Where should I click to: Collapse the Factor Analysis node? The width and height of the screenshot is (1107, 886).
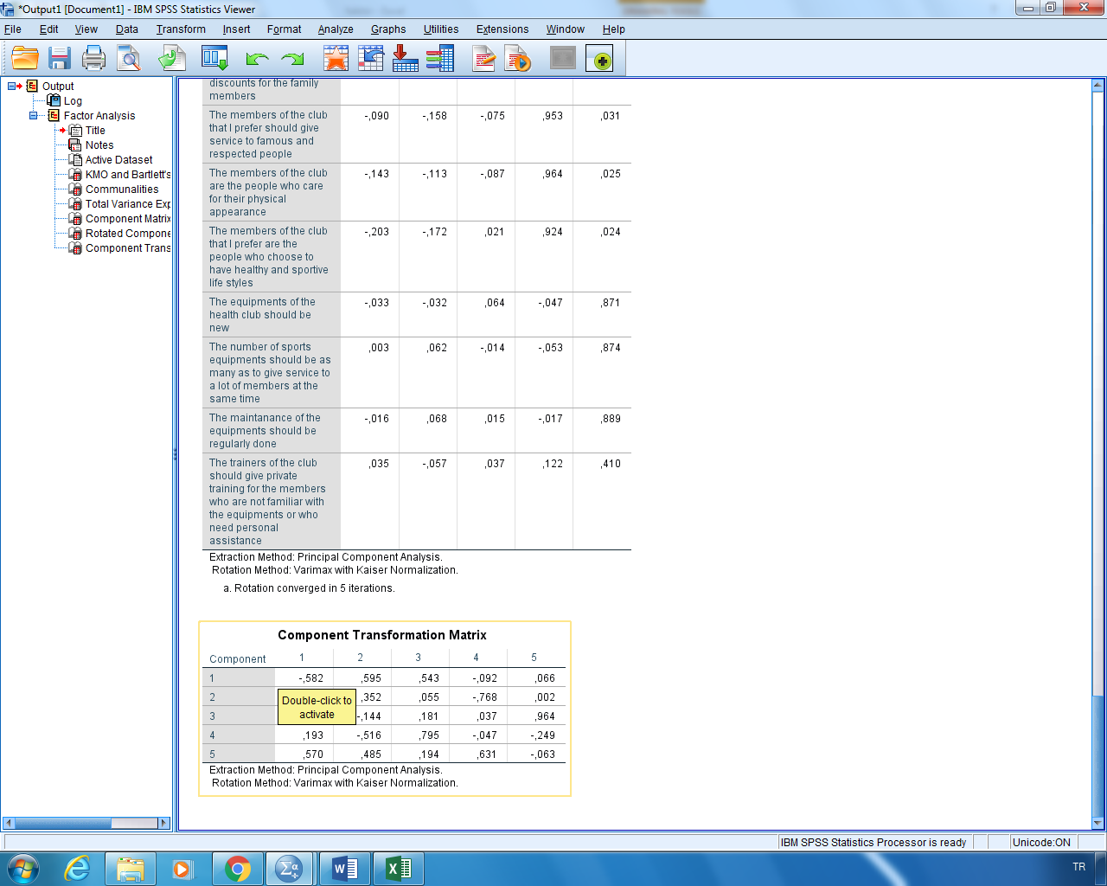34,115
